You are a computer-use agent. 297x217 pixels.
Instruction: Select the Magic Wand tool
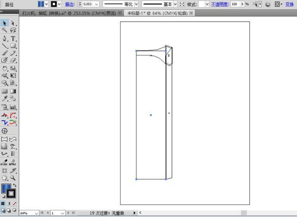[x=5, y=31]
